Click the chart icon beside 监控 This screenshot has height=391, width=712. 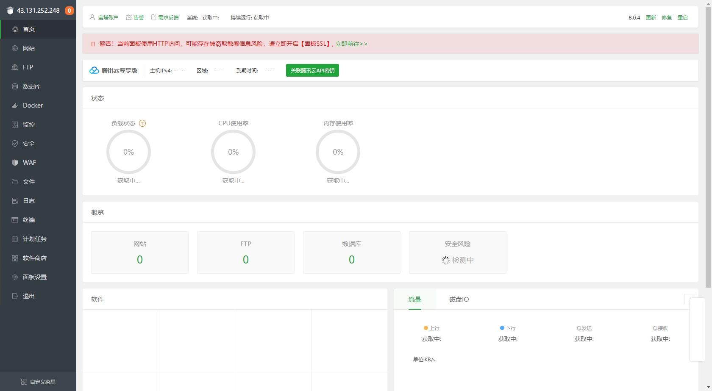click(15, 125)
